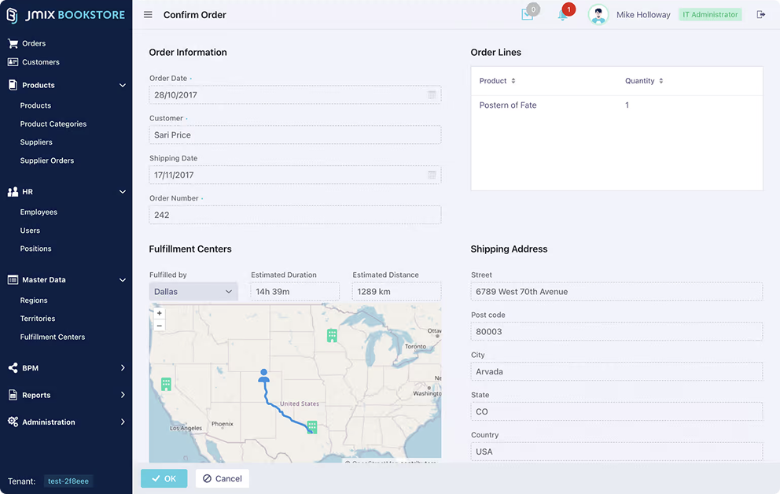Open Shipping Date calendar picker
The image size is (780, 494).
tap(432, 175)
